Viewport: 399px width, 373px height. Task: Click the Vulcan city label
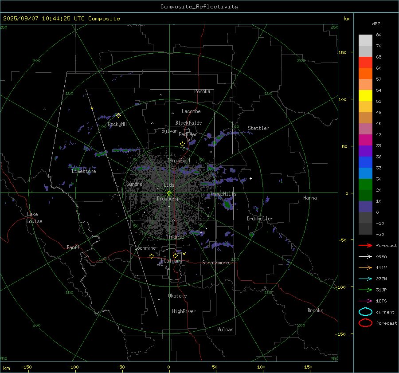225,330
